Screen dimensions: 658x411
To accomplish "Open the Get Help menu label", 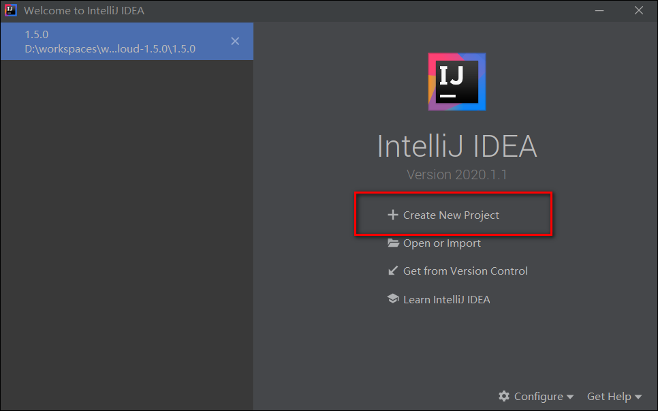I will click(x=609, y=396).
